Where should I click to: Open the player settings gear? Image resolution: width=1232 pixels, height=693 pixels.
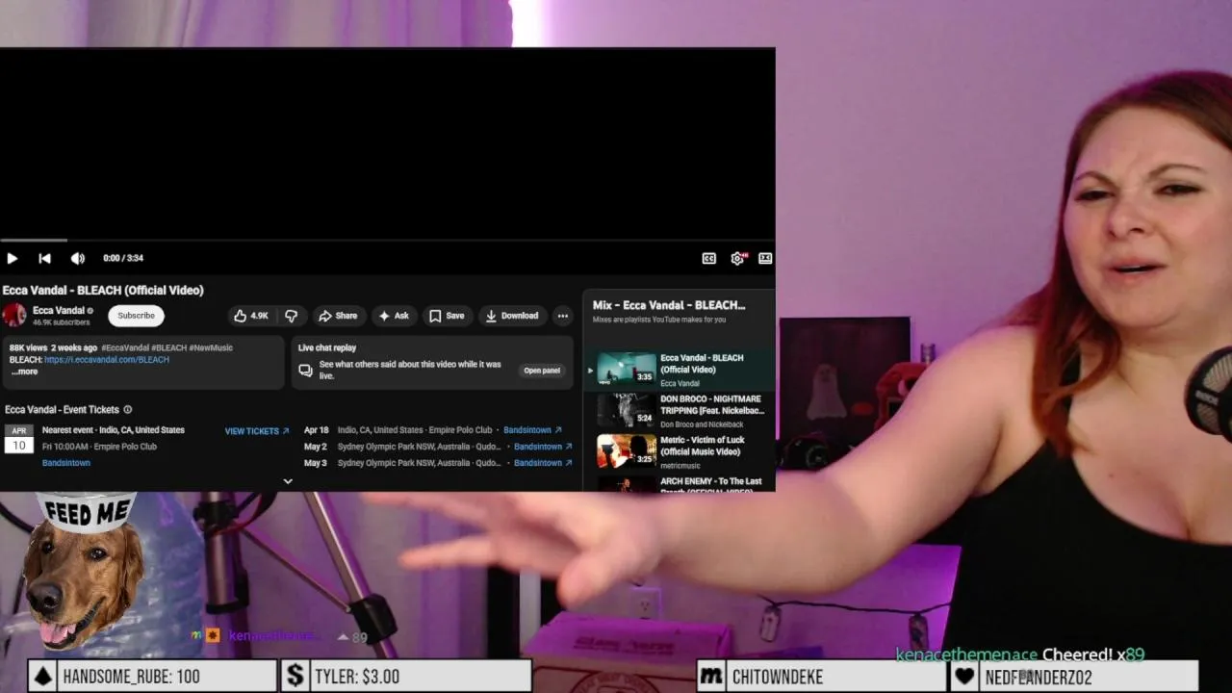pos(737,258)
